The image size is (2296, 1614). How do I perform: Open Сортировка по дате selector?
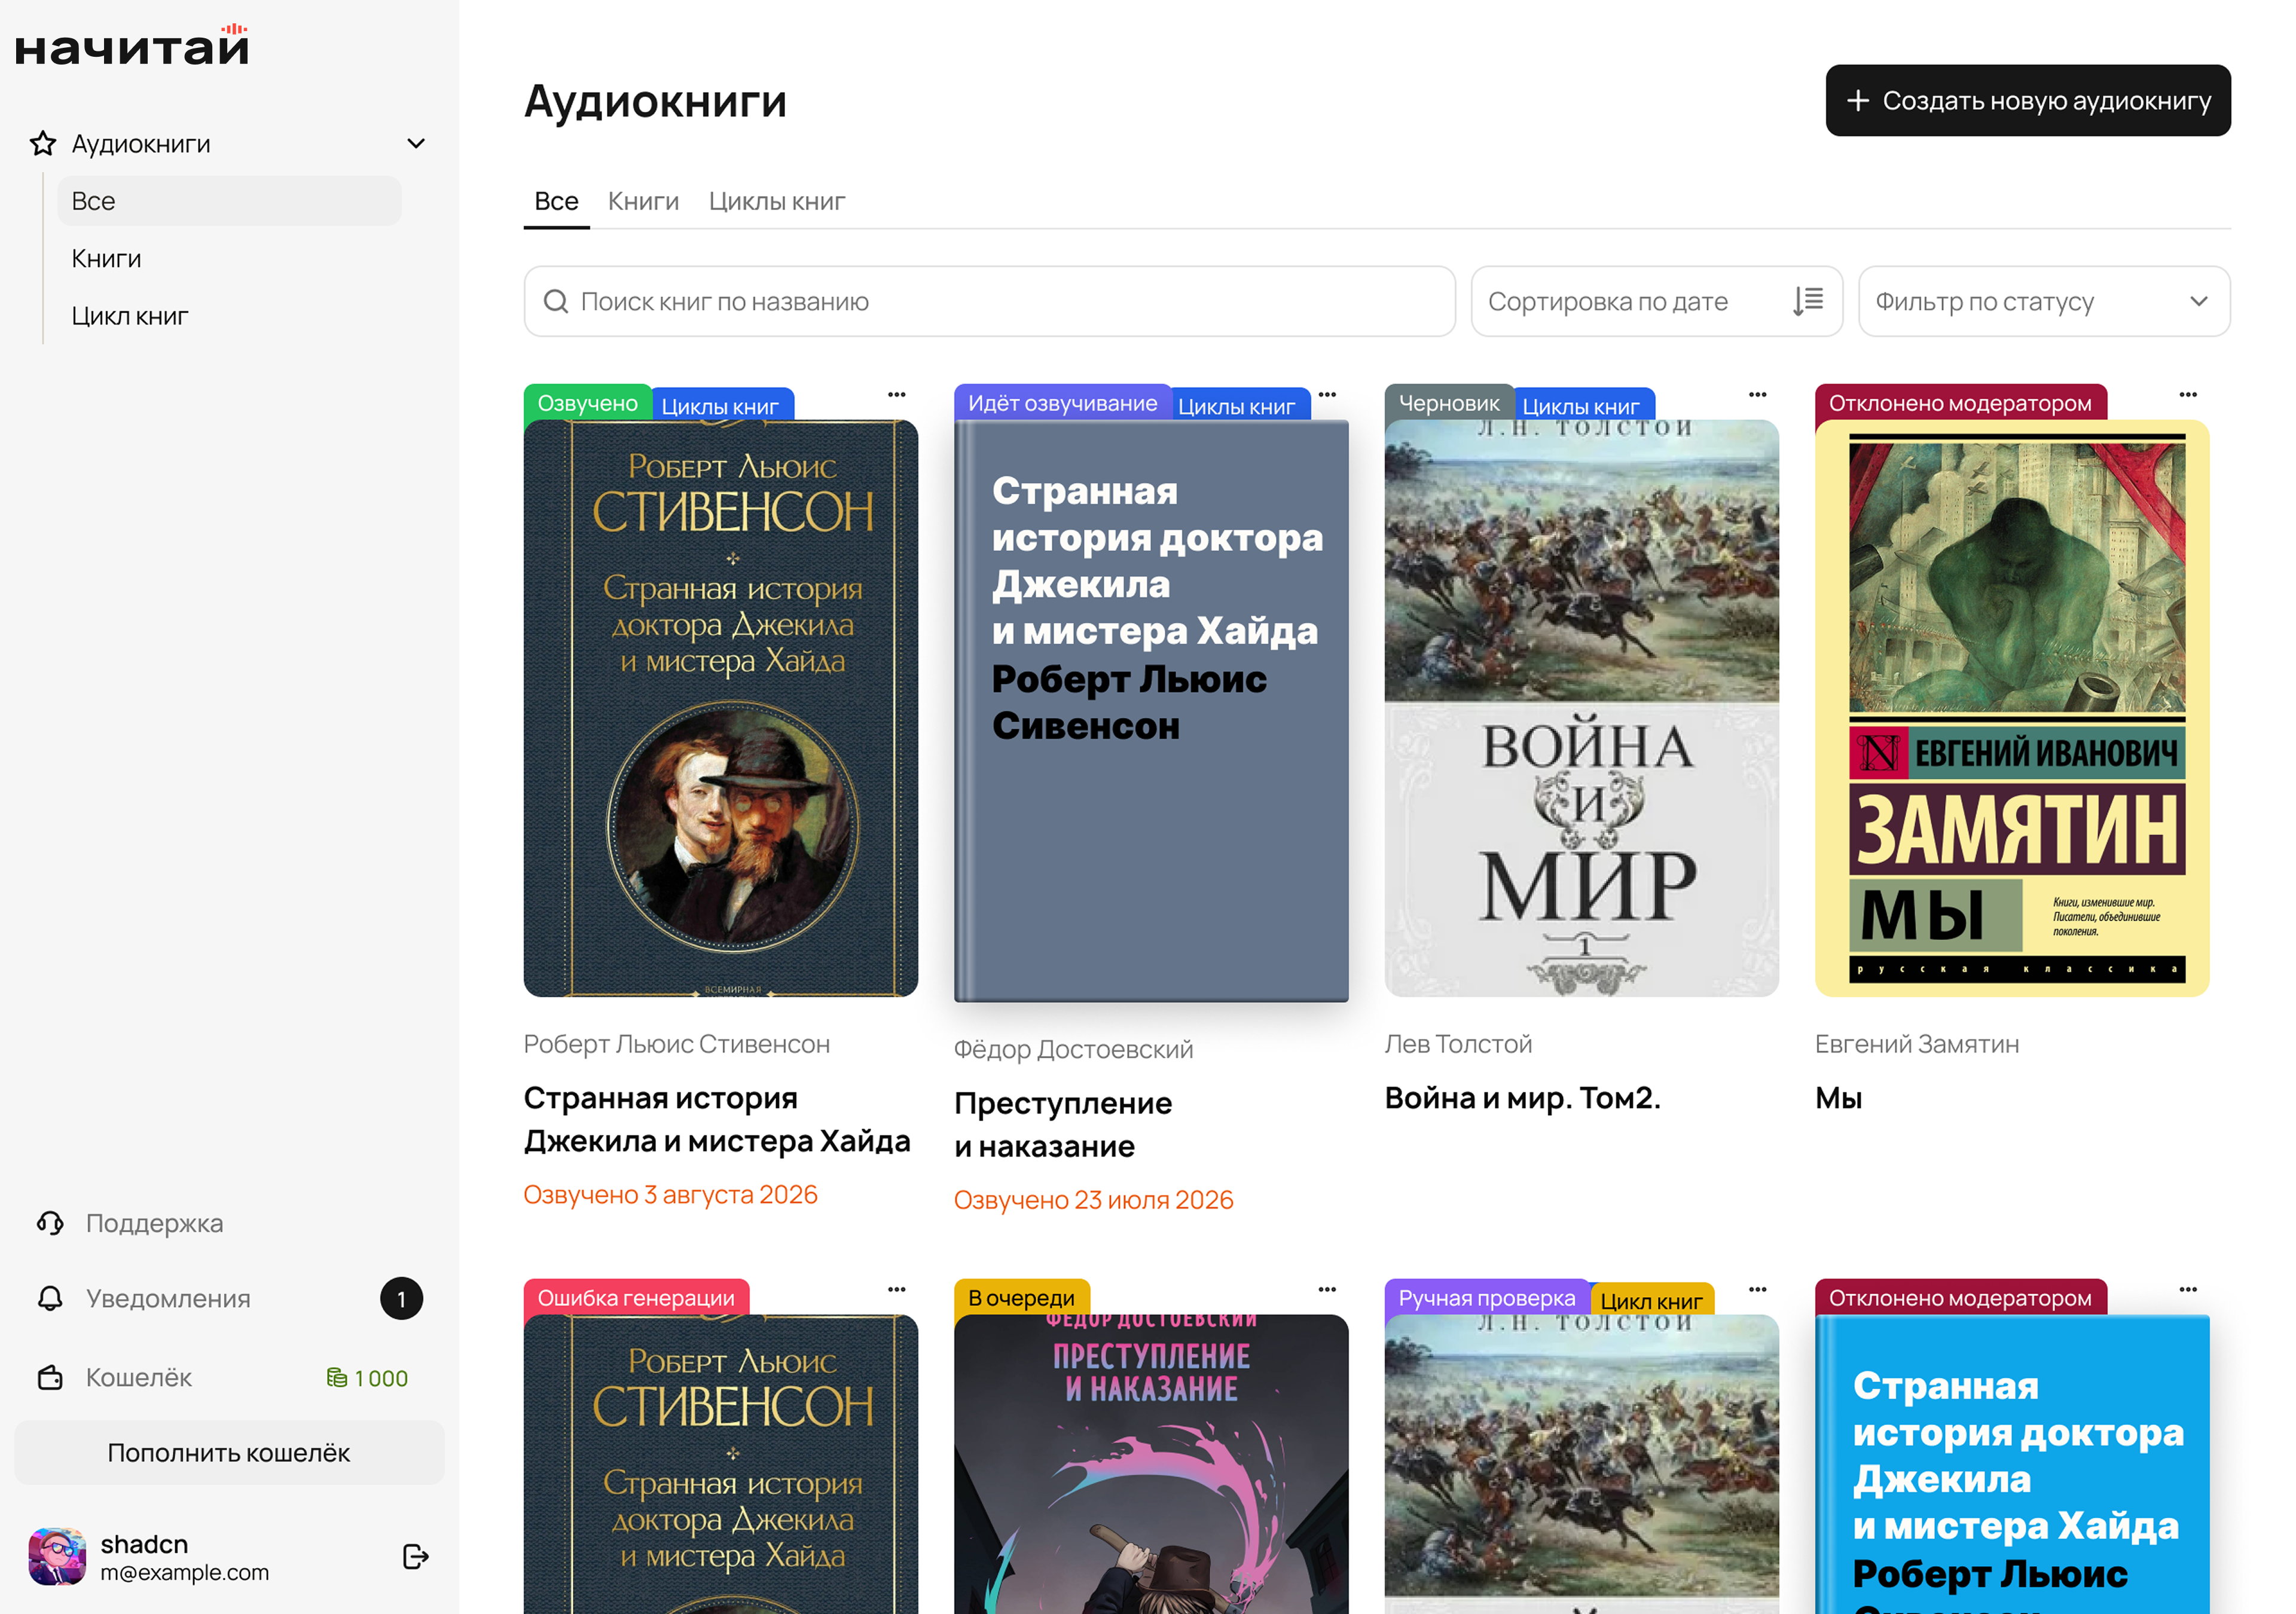pos(1656,301)
